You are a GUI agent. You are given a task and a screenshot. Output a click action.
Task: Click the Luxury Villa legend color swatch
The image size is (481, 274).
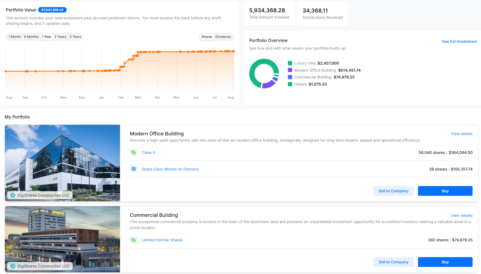coord(290,63)
